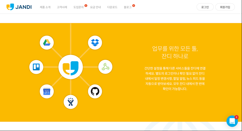Click the Webhook integration icon
Image resolution: width=242 pixels, height=131 pixels.
(x=105, y=67)
